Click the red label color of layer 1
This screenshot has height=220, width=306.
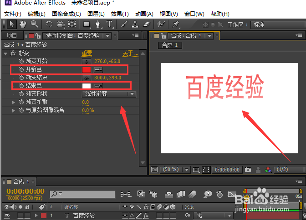click(x=44, y=215)
